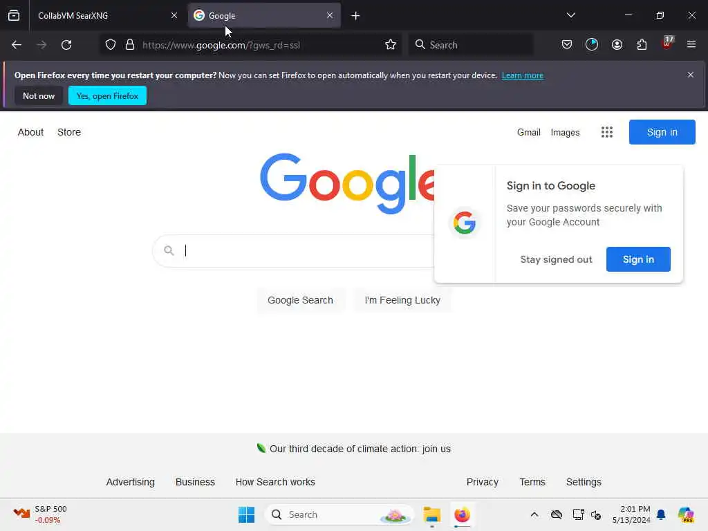Image resolution: width=708 pixels, height=531 pixels.
Task: Open a new tab with plus button
Action: click(x=355, y=16)
